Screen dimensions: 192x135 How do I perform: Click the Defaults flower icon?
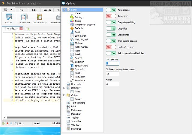tap(72, 28)
